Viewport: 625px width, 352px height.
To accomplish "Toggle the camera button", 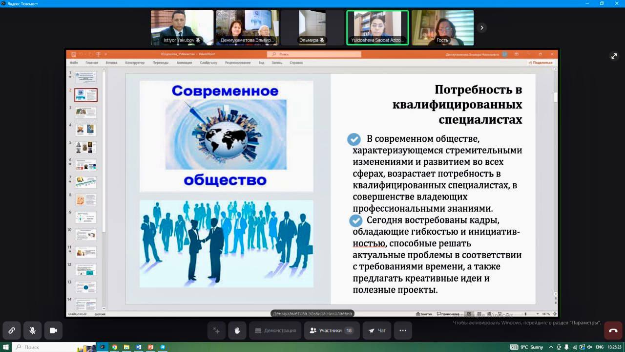I will (x=53, y=330).
